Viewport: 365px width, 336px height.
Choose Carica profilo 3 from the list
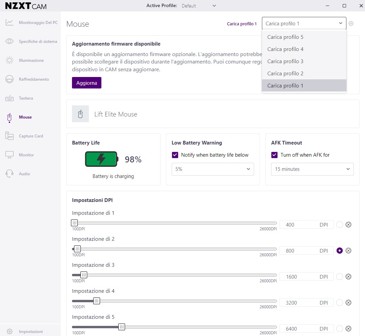point(285,61)
